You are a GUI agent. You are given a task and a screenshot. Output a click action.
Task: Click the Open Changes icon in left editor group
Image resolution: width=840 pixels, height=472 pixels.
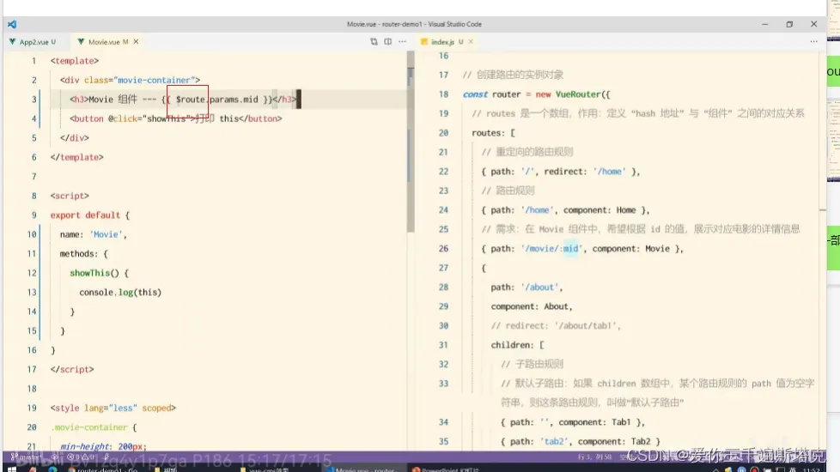tap(374, 42)
